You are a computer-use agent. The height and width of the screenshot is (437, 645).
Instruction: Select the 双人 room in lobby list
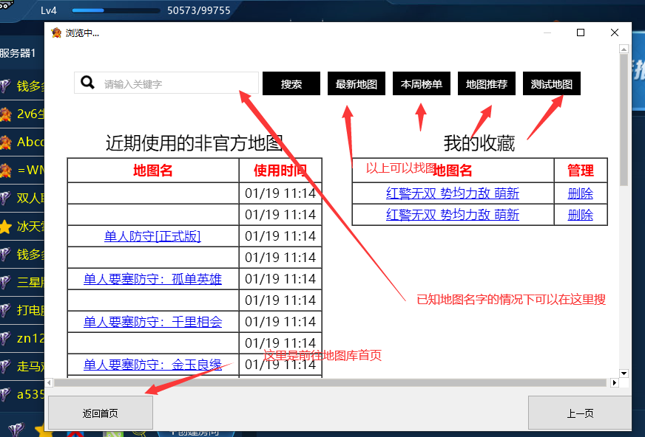22,198
